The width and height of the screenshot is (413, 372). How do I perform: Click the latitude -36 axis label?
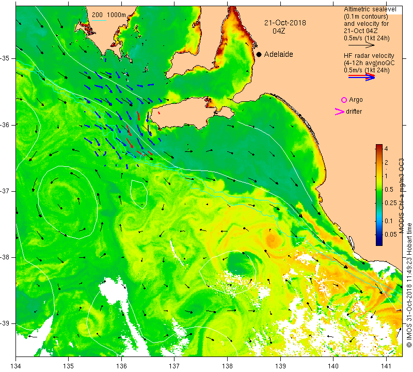[5, 125]
